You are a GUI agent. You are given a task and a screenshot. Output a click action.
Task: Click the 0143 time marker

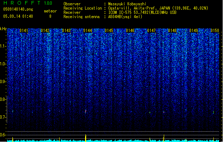click(x=66, y=31)
